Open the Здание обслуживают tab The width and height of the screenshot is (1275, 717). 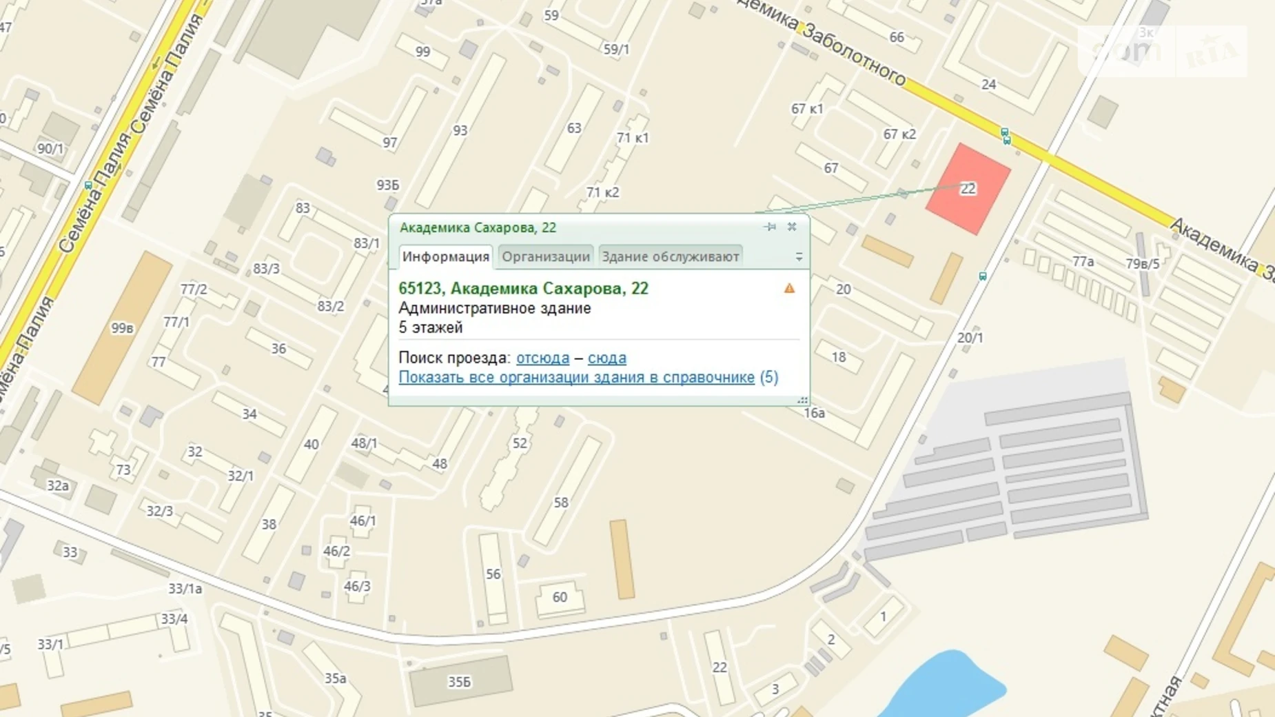coord(670,256)
